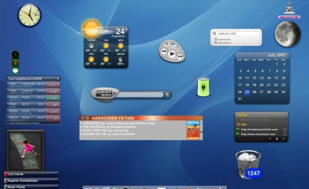Click the 24° Cupertino temperature reading
Viewport: 309px width, 189px height.
[x=121, y=31]
